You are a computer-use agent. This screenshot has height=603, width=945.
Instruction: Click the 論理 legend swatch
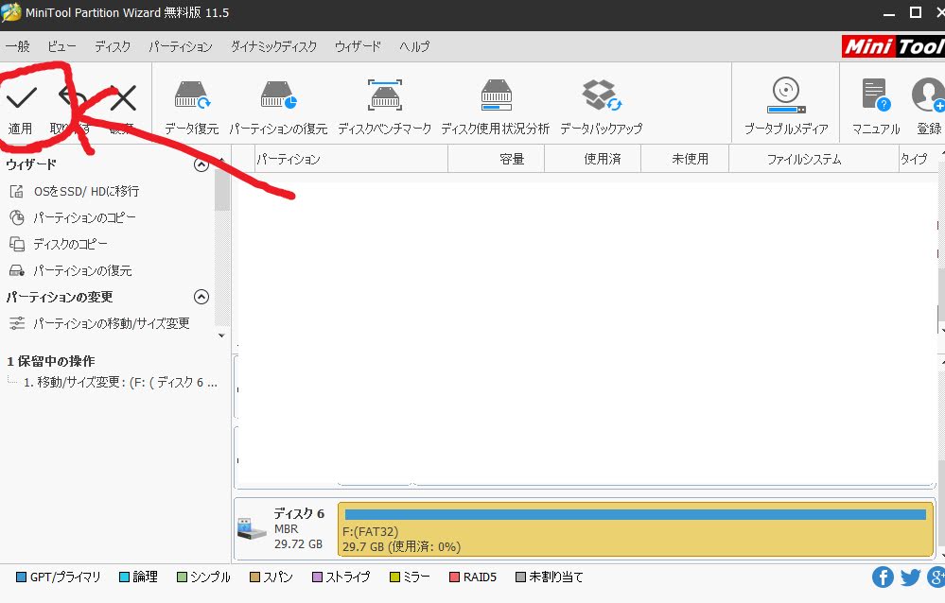pyautogui.click(x=125, y=577)
